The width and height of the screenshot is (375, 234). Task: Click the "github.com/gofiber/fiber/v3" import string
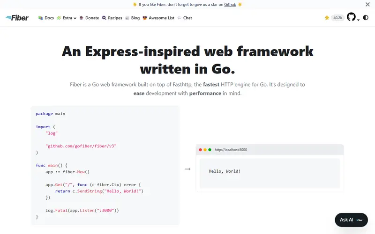[x=81, y=146]
